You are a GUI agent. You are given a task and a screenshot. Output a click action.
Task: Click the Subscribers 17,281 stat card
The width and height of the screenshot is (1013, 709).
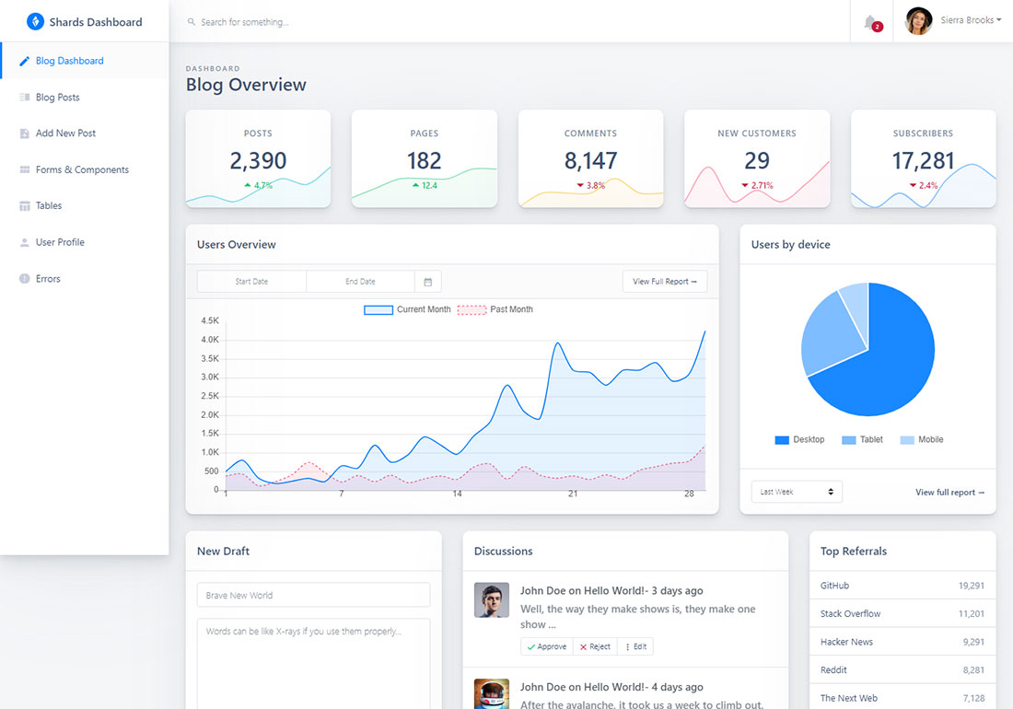(923, 159)
